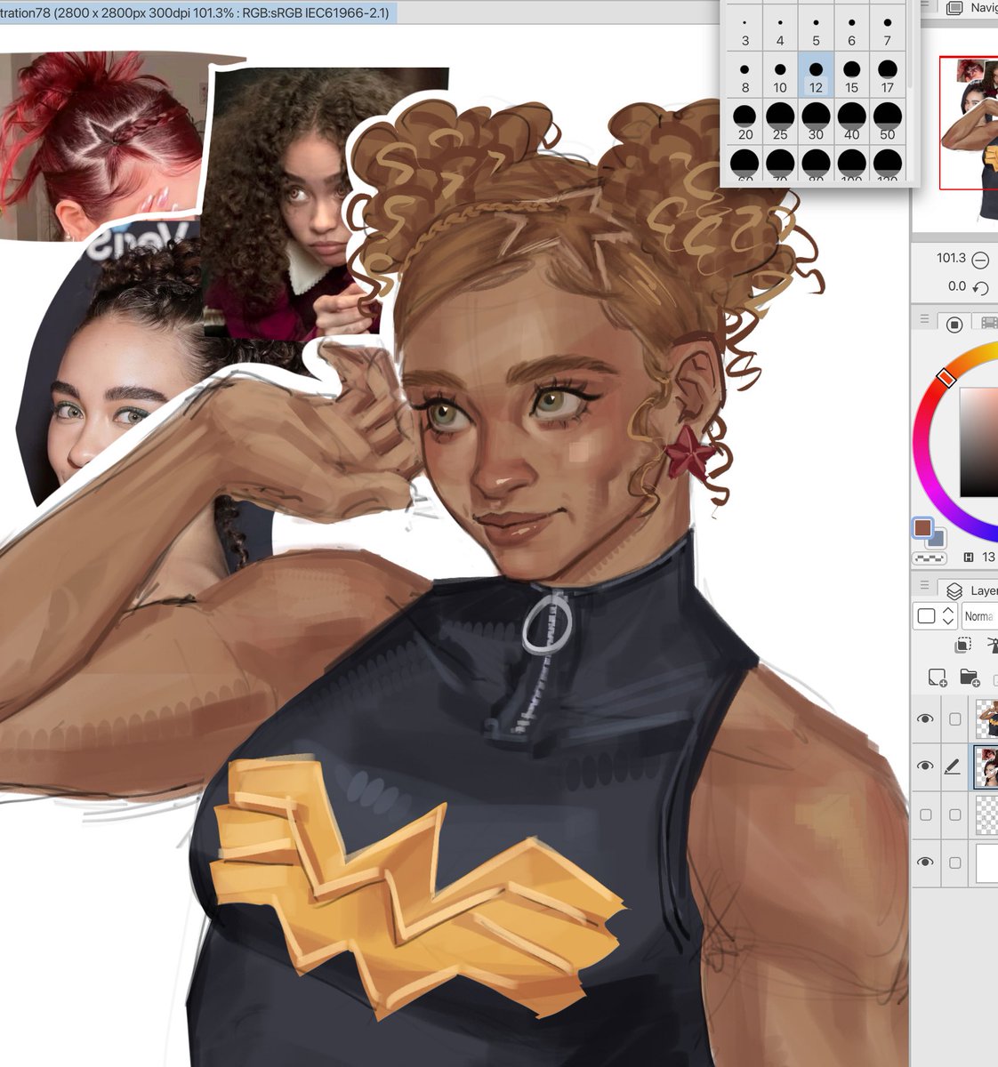Click the hue ring marker on the color wheel
Viewport: 998px width, 1067px height.
pyautogui.click(x=946, y=379)
